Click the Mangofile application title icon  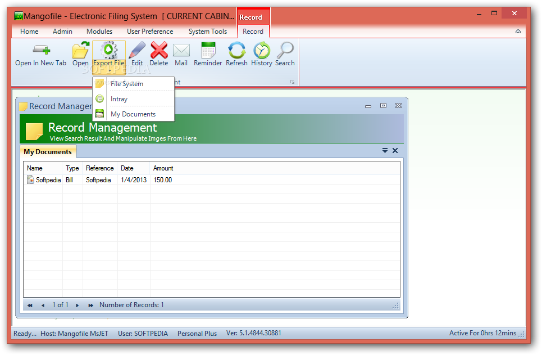point(19,16)
